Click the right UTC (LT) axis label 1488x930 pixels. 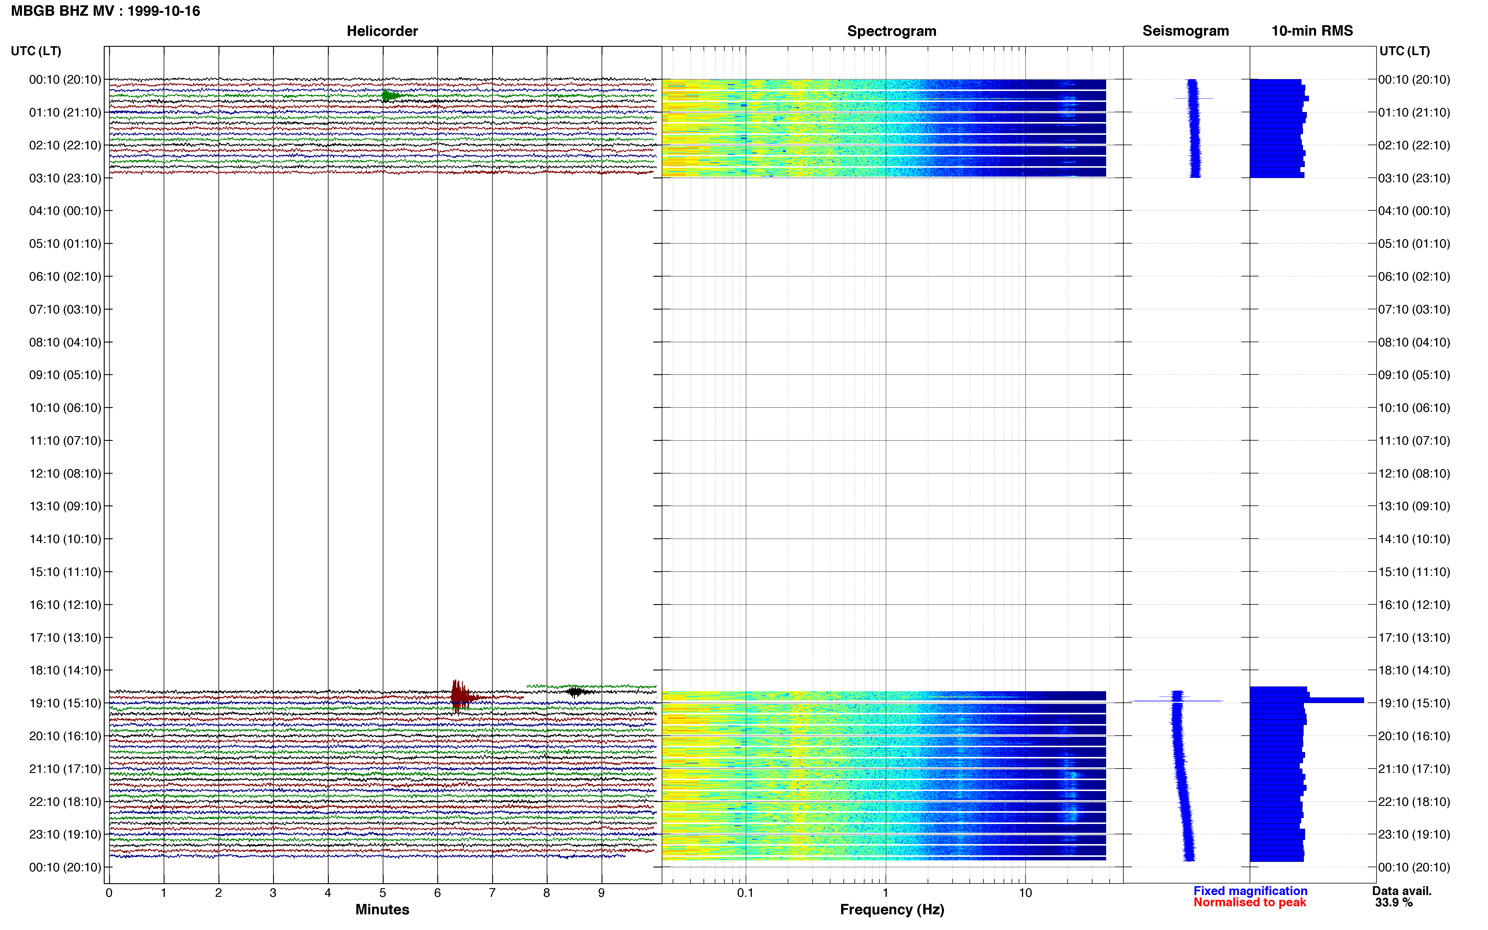click(1404, 51)
